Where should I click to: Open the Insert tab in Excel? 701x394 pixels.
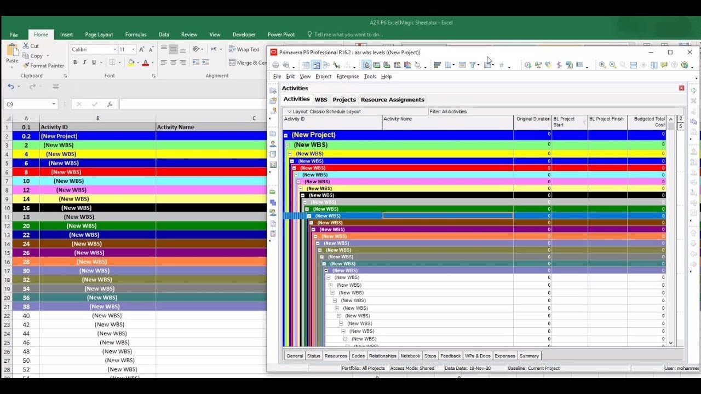[x=66, y=34]
